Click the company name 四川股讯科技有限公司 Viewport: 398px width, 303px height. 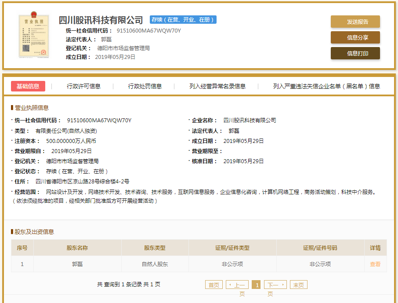coord(101,19)
